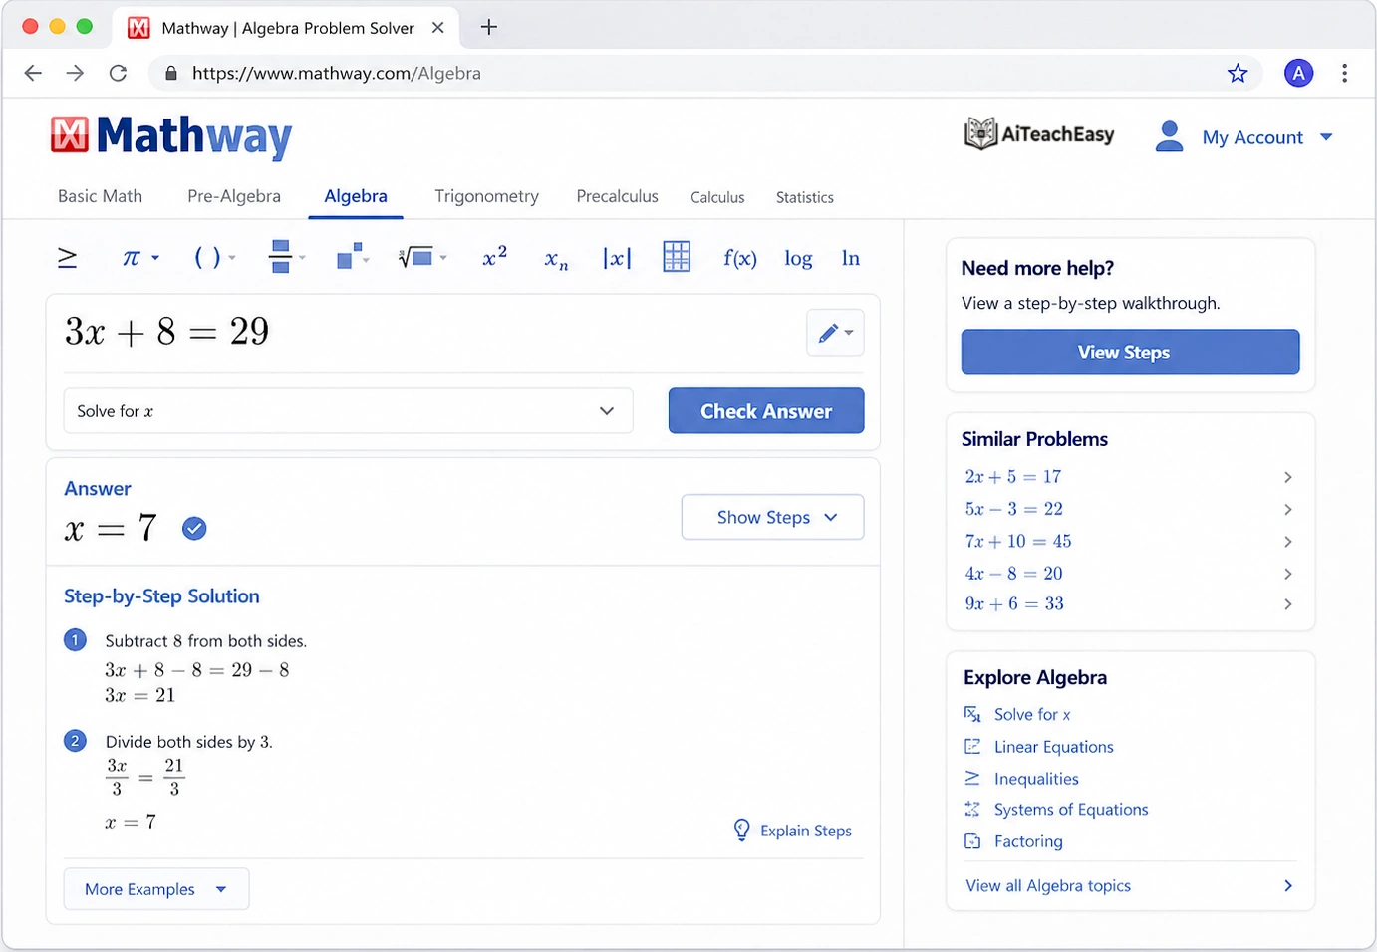
Task: Insert a square root symbol
Action: tap(415, 258)
